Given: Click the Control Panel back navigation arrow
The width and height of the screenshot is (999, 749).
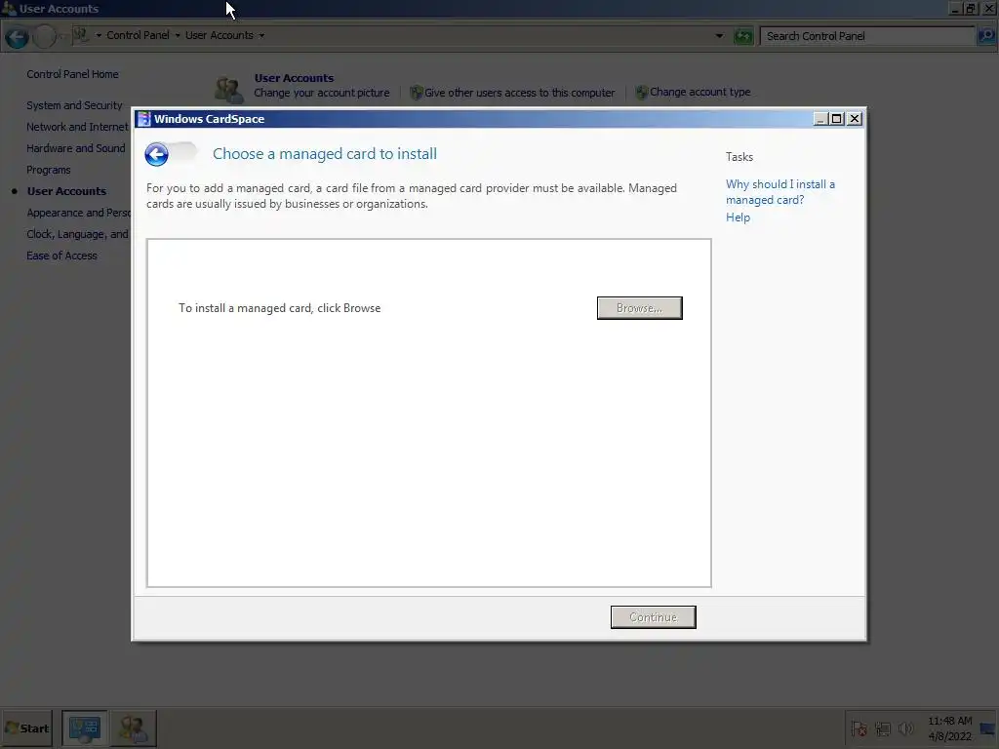Looking at the screenshot, I should [18, 37].
